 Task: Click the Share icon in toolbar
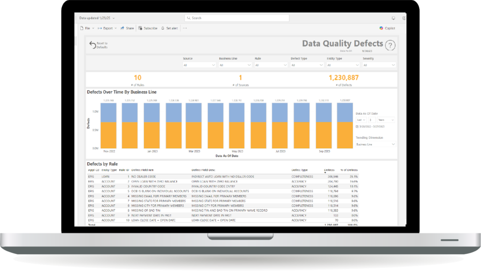pos(122,28)
